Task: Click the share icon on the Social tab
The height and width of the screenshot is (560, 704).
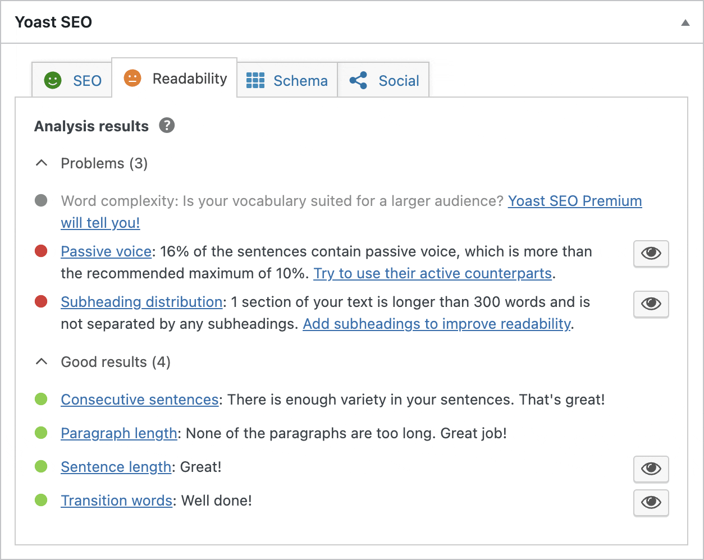Action: (358, 80)
